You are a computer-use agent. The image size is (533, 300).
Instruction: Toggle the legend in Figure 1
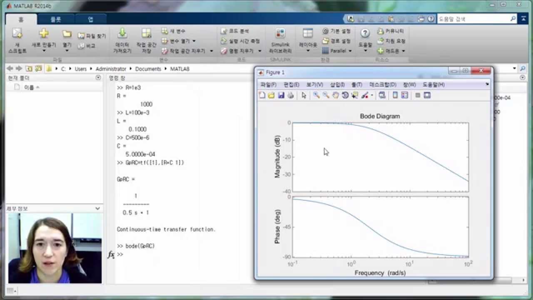tap(405, 95)
